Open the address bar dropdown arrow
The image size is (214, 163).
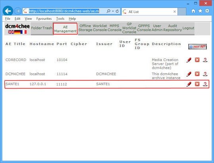point(113,11)
